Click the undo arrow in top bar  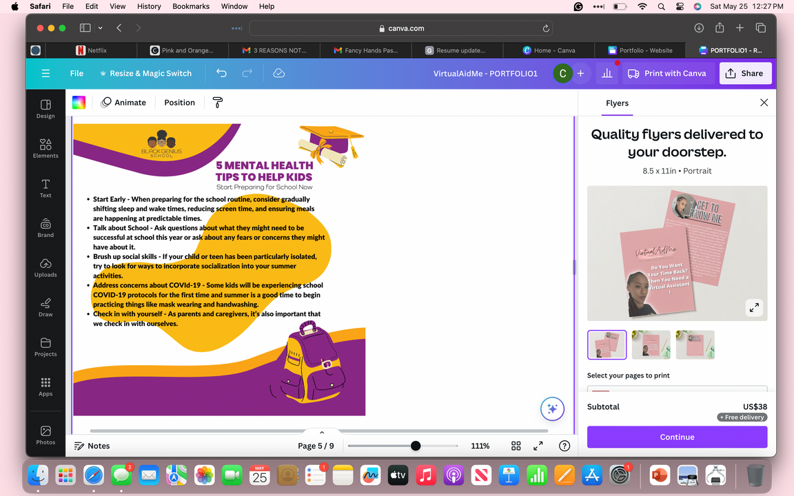tap(221, 73)
